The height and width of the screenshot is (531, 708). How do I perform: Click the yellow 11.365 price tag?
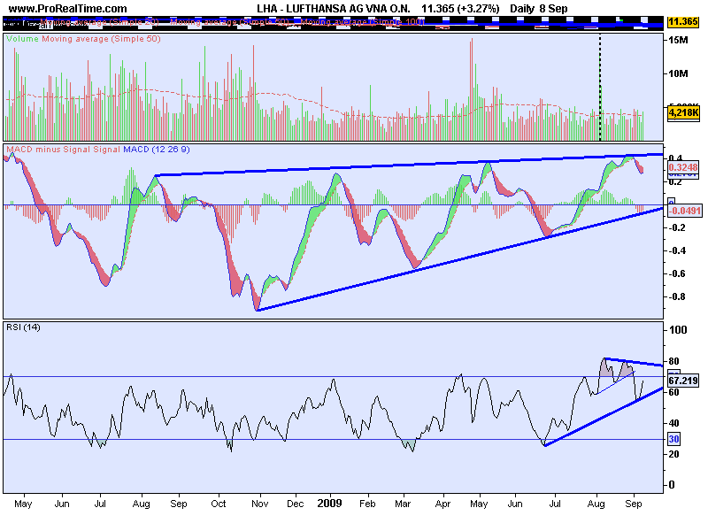click(x=682, y=21)
